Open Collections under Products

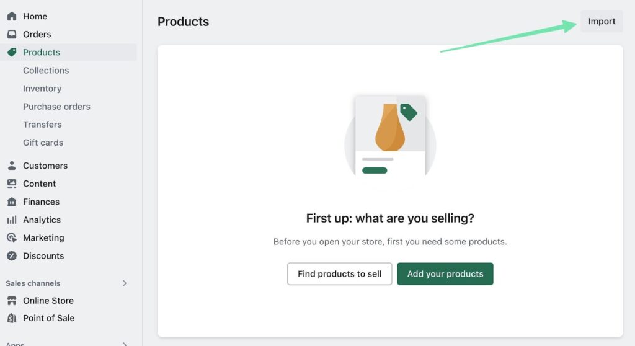(x=46, y=70)
